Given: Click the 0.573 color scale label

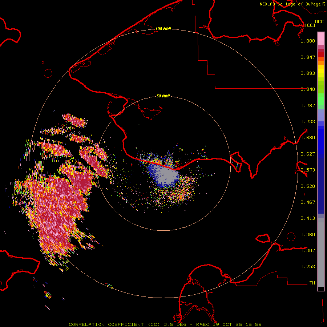Looking at the screenshot, I should tap(308, 170).
